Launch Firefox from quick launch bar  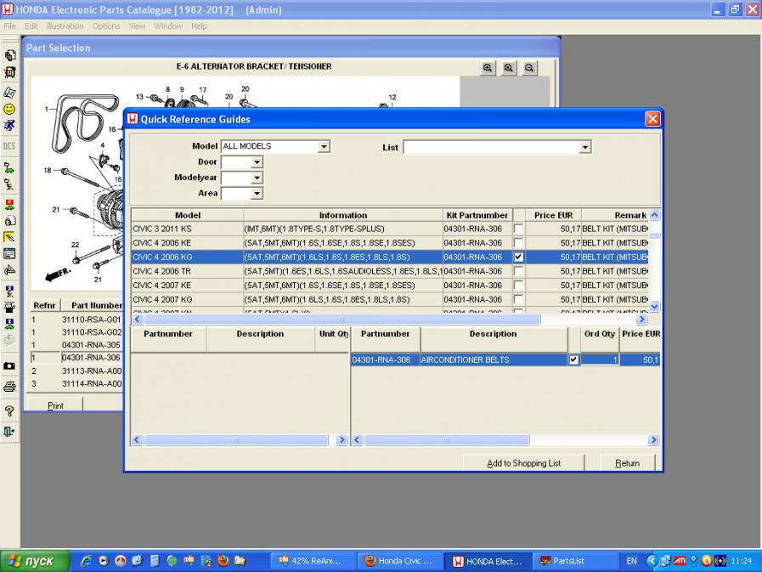(223, 561)
